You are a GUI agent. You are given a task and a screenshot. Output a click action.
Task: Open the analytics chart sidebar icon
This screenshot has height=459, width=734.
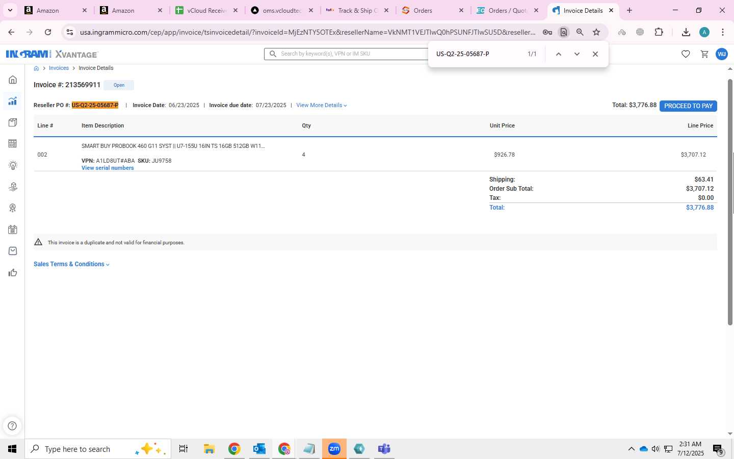13,101
